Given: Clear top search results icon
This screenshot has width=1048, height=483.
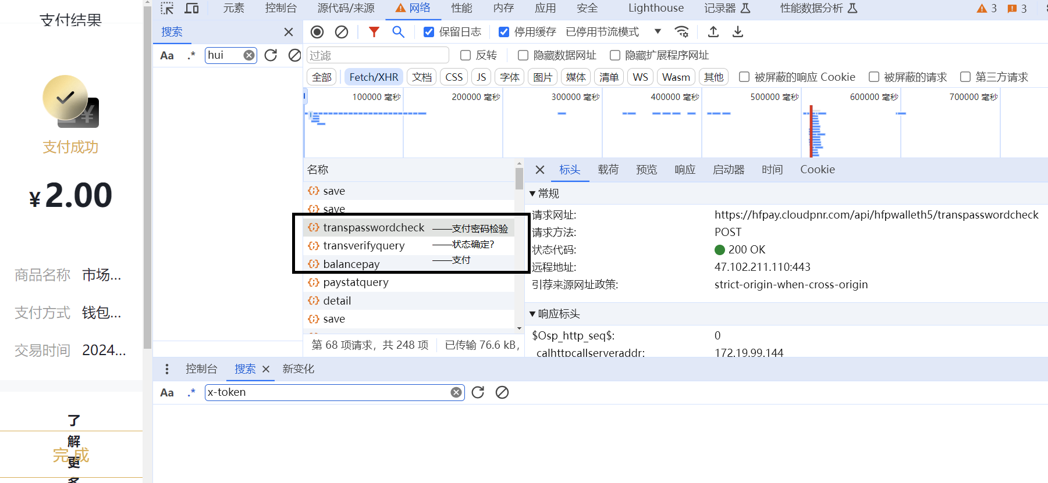Looking at the screenshot, I should coord(295,55).
